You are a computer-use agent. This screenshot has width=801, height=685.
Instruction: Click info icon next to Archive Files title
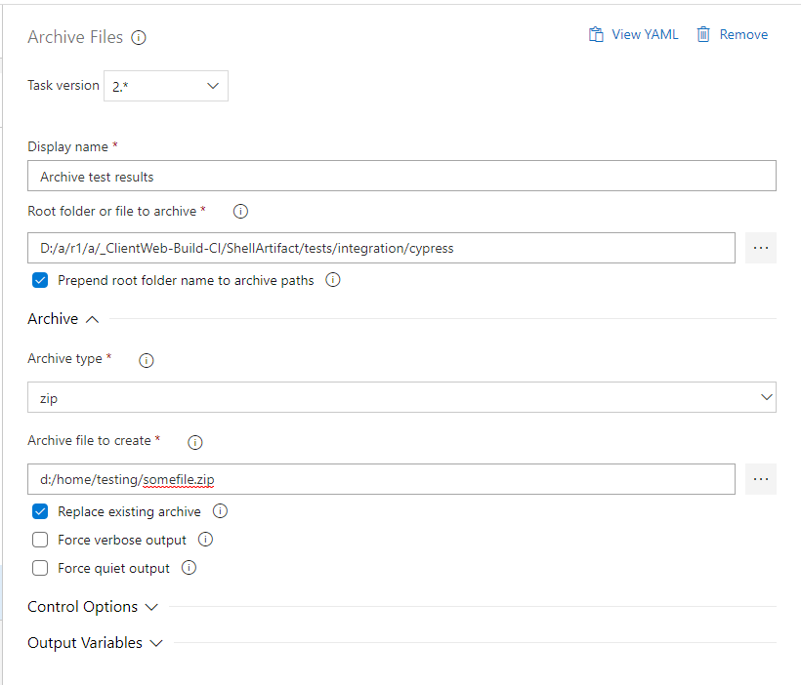click(139, 38)
